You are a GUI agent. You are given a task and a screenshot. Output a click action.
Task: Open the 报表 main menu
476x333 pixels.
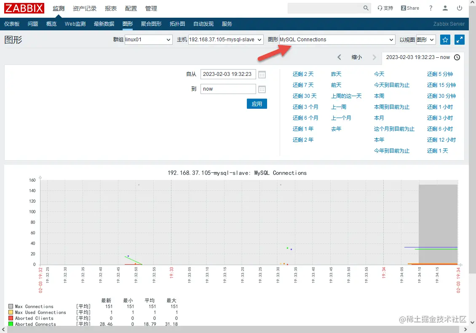coord(111,8)
